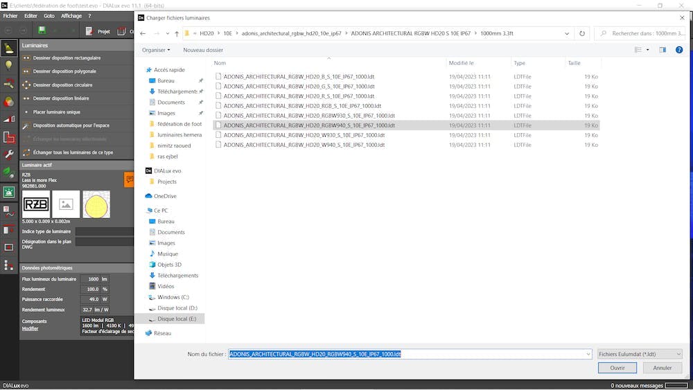Focus Désignation dans le plan DWG field
693x390 pixels.
coord(105,242)
